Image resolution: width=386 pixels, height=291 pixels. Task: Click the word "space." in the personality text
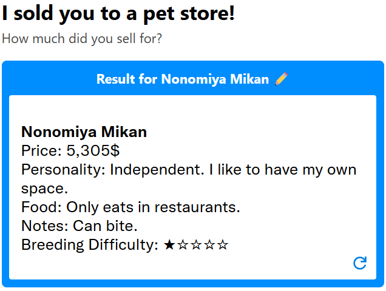pyautogui.click(x=44, y=189)
